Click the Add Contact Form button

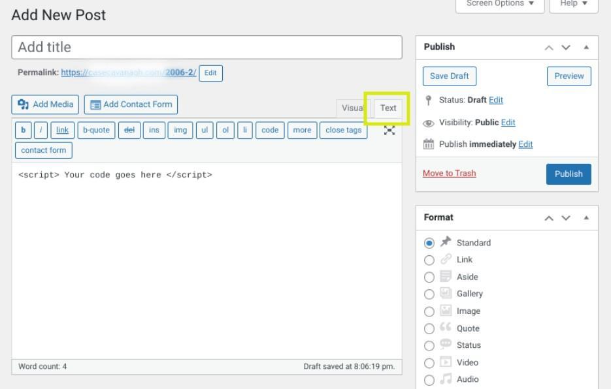point(131,104)
